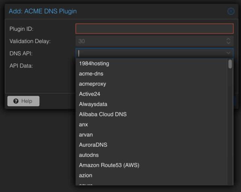Select acmeproxy option

tap(92, 84)
